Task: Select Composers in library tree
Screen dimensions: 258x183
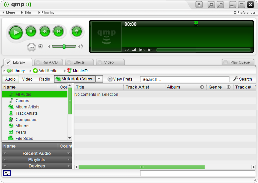Action: (x=35, y=119)
